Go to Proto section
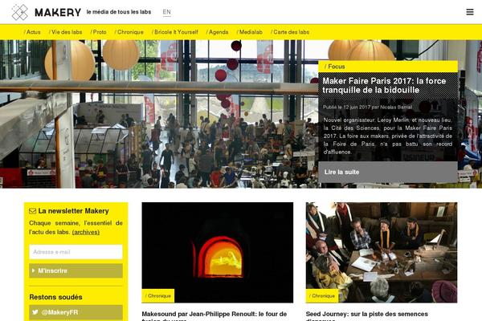This screenshot has width=482, height=321. pyautogui.click(x=98, y=32)
